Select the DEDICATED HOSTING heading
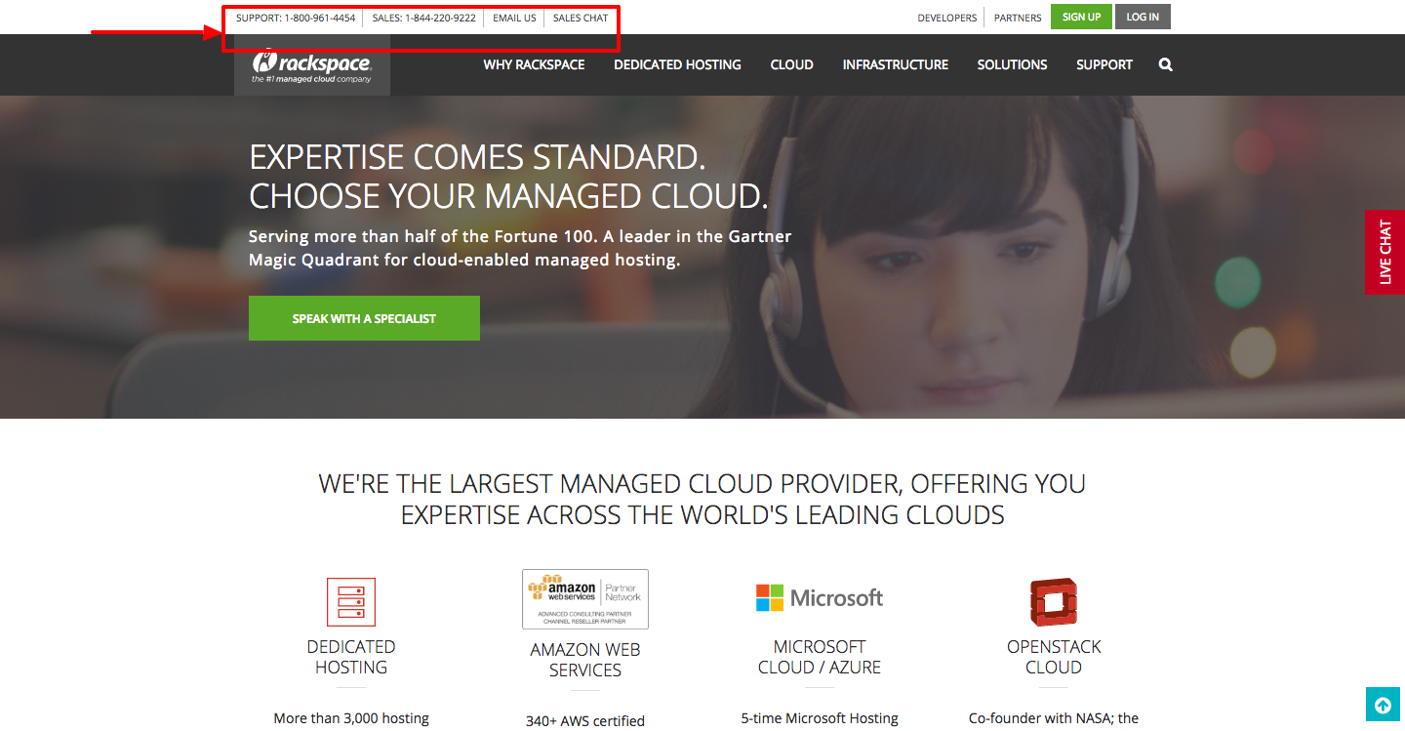This screenshot has height=731, width=1405. point(351,657)
